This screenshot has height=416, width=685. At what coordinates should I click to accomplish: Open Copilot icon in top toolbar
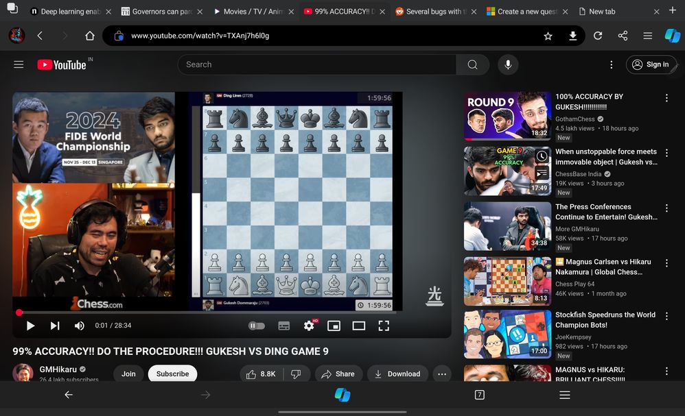(673, 36)
